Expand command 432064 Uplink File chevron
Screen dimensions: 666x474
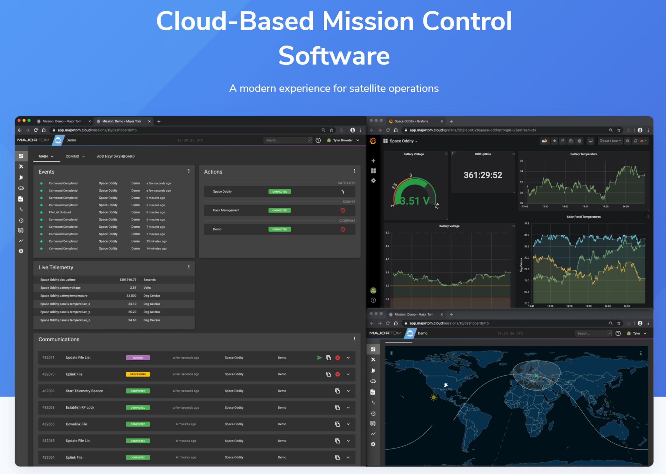pos(348,457)
